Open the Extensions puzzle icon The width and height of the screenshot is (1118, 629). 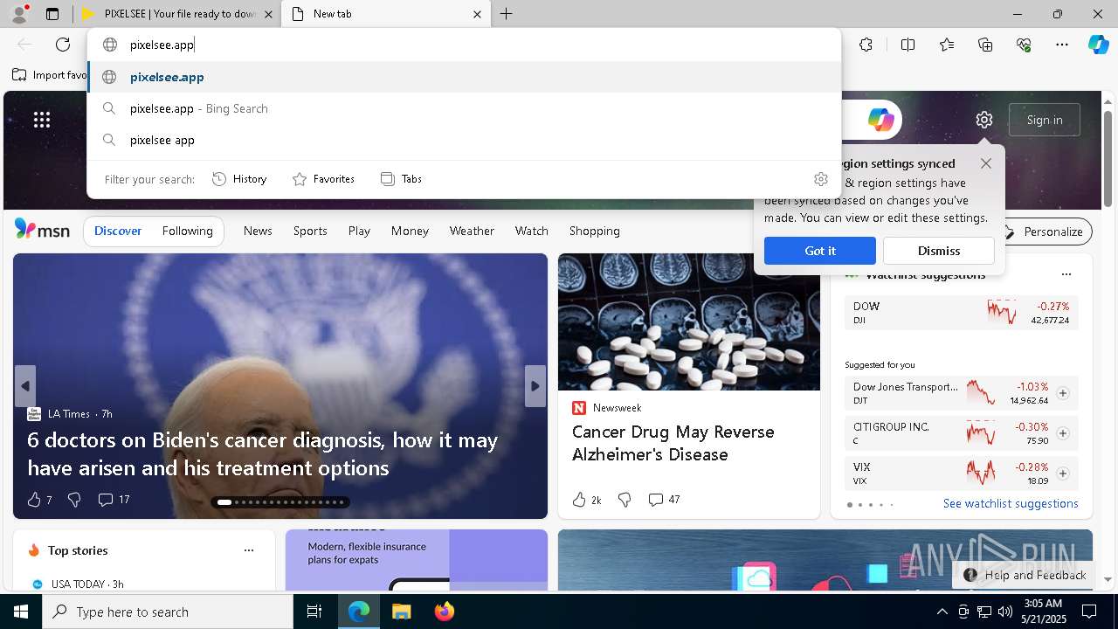click(x=866, y=45)
